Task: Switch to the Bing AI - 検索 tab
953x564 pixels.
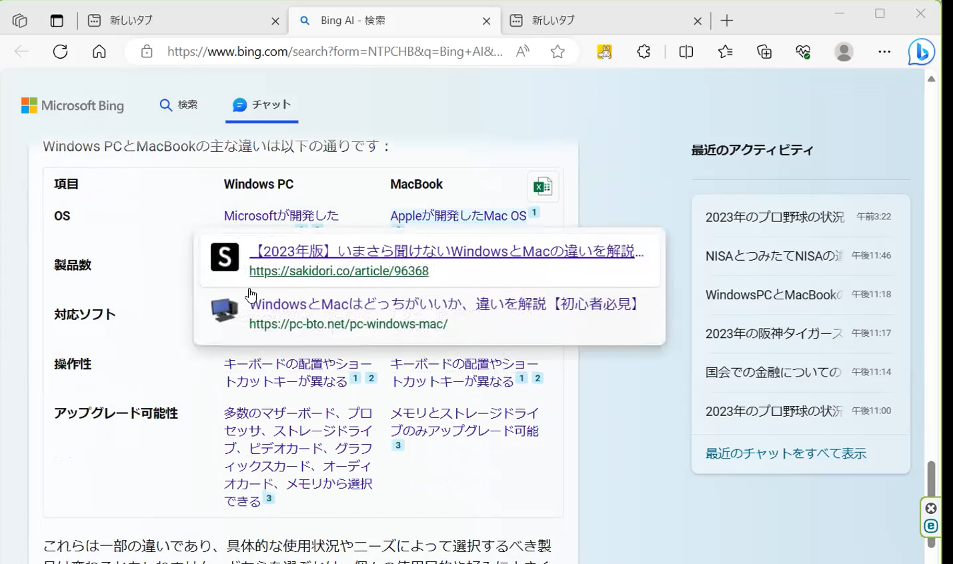Action: pyautogui.click(x=395, y=21)
